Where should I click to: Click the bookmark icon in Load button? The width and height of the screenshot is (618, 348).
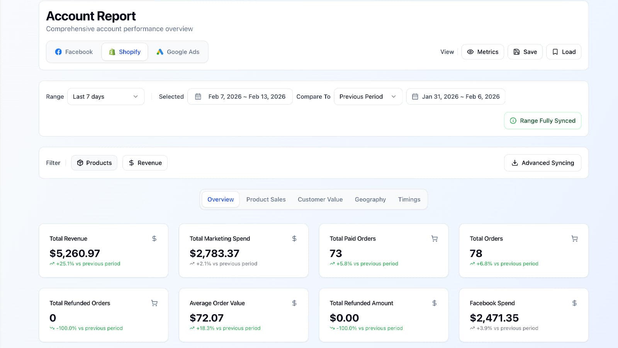(555, 52)
